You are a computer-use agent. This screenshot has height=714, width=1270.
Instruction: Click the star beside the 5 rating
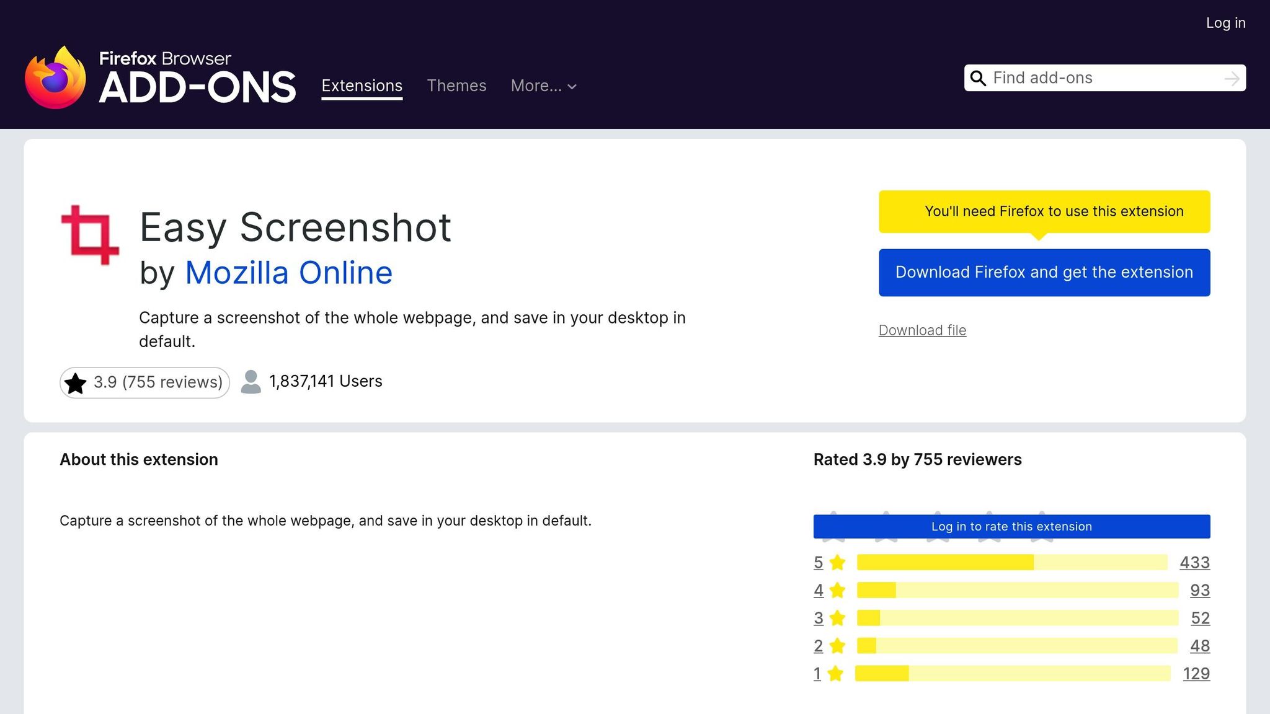837,562
